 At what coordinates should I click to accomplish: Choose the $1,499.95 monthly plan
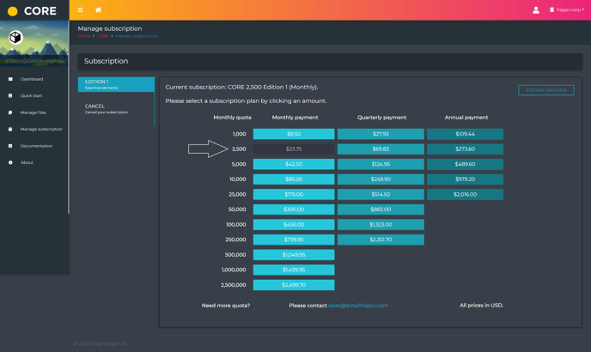point(294,270)
